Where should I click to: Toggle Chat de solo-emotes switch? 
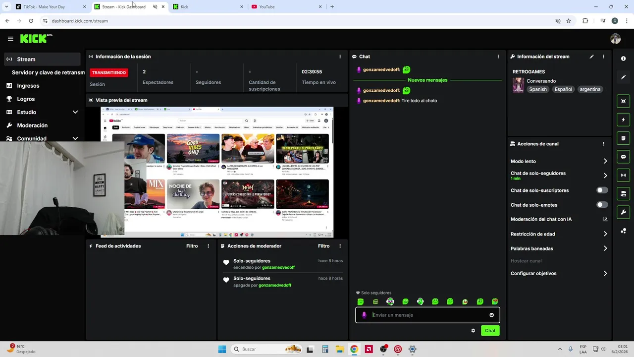tap(602, 205)
